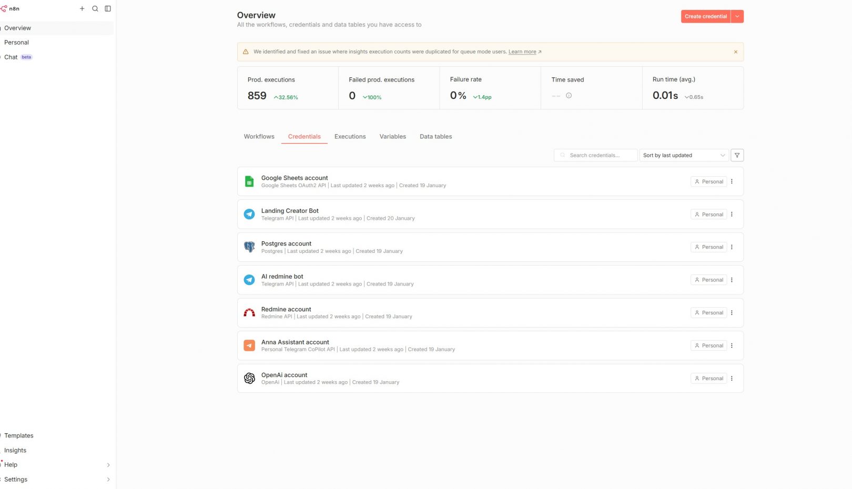Collapse sidebar with the panel toggle icon
Image resolution: width=852 pixels, height=489 pixels.
tap(108, 9)
